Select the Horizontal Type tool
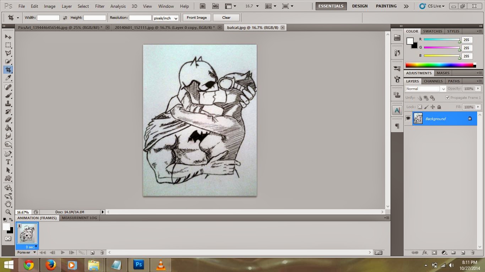The height and width of the screenshot is (272, 485). 8,162
